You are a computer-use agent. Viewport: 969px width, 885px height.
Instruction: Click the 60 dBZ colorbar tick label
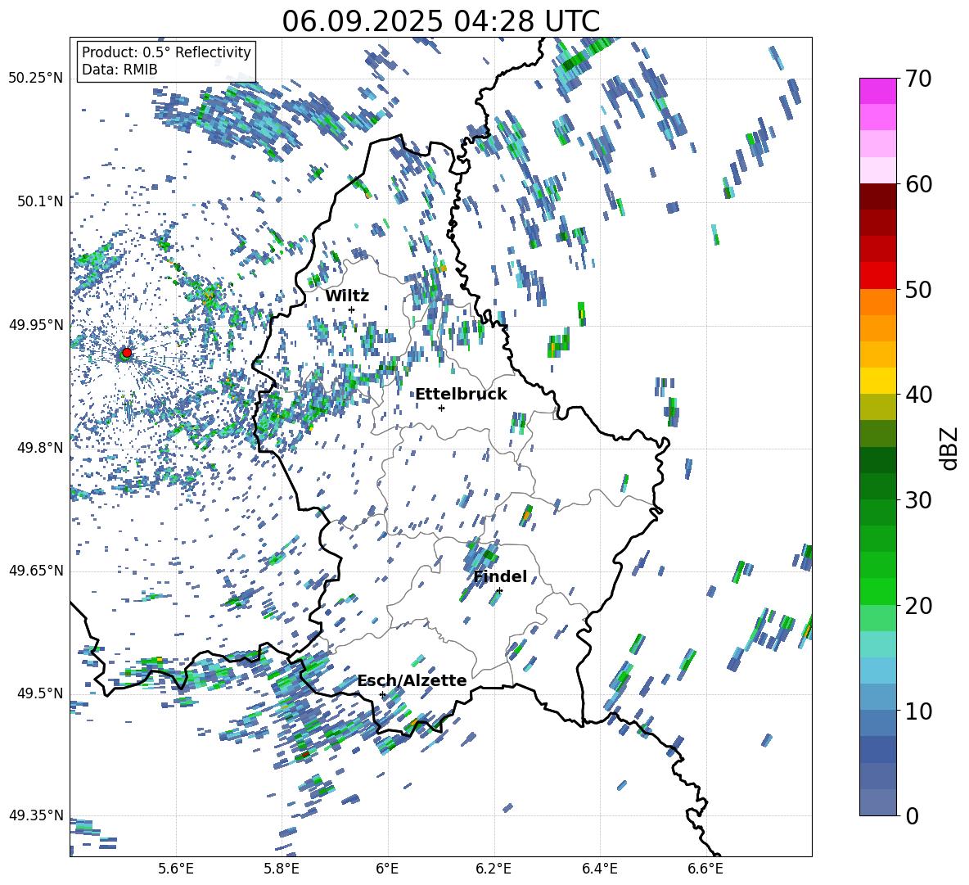point(917,183)
